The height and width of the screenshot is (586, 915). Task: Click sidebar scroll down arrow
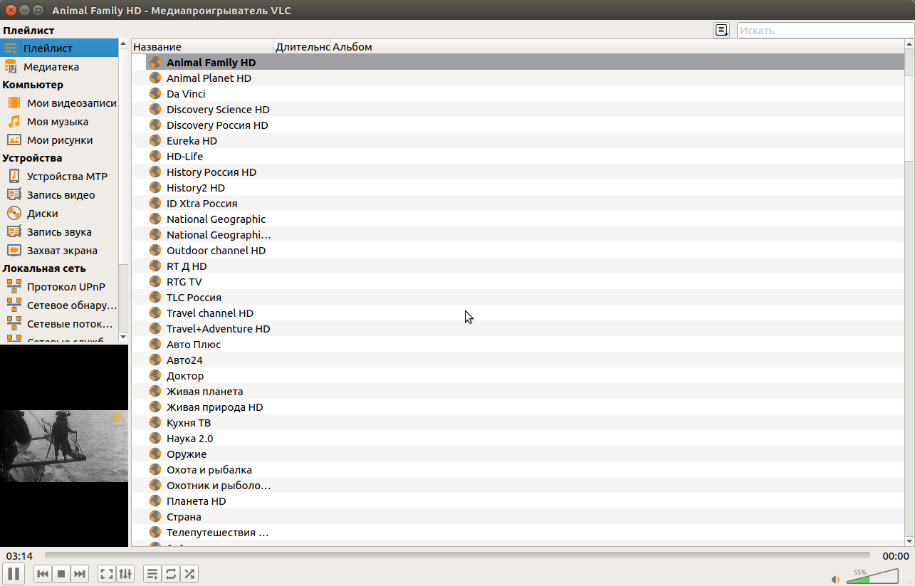pyautogui.click(x=123, y=336)
